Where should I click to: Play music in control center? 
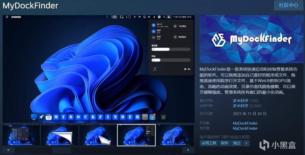tap(185, 69)
